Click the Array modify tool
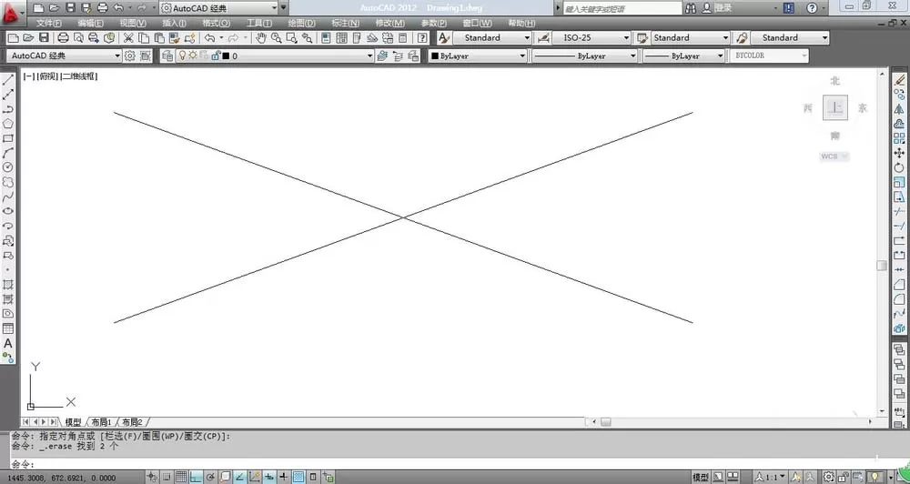Image resolution: width=910 pixels, height=484 pixels. (899, 138)
